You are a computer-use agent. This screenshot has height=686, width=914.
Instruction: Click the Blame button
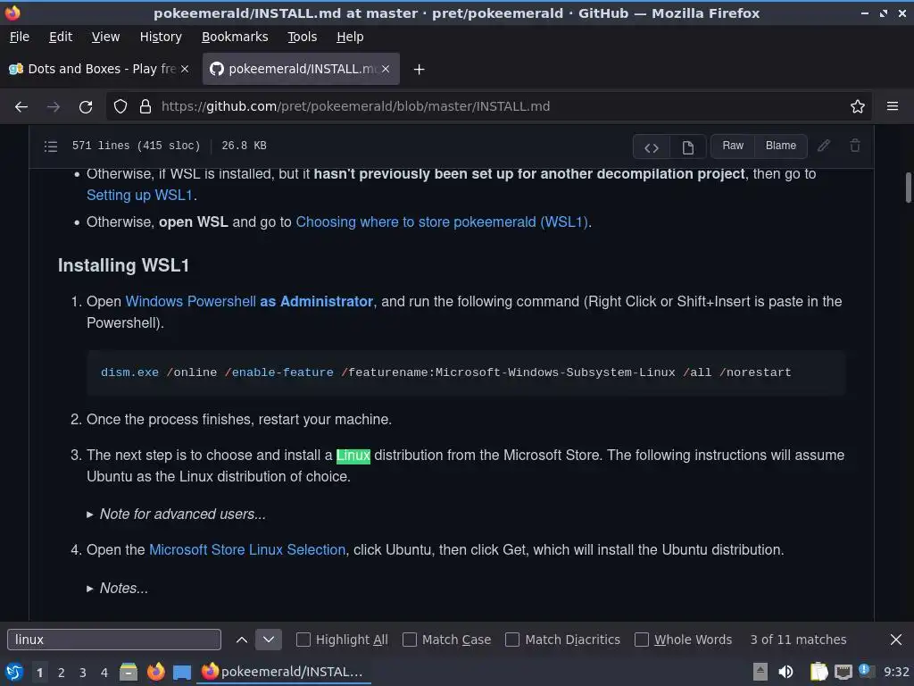[x=780, y=146]
